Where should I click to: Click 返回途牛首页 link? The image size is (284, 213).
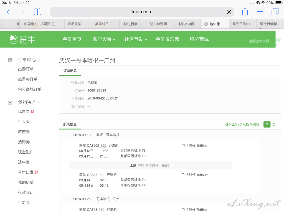259,41
